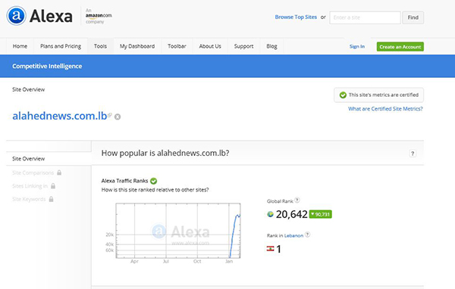Click 'How is this site ranked' text
455x289 pixels.
coord(155,190)
